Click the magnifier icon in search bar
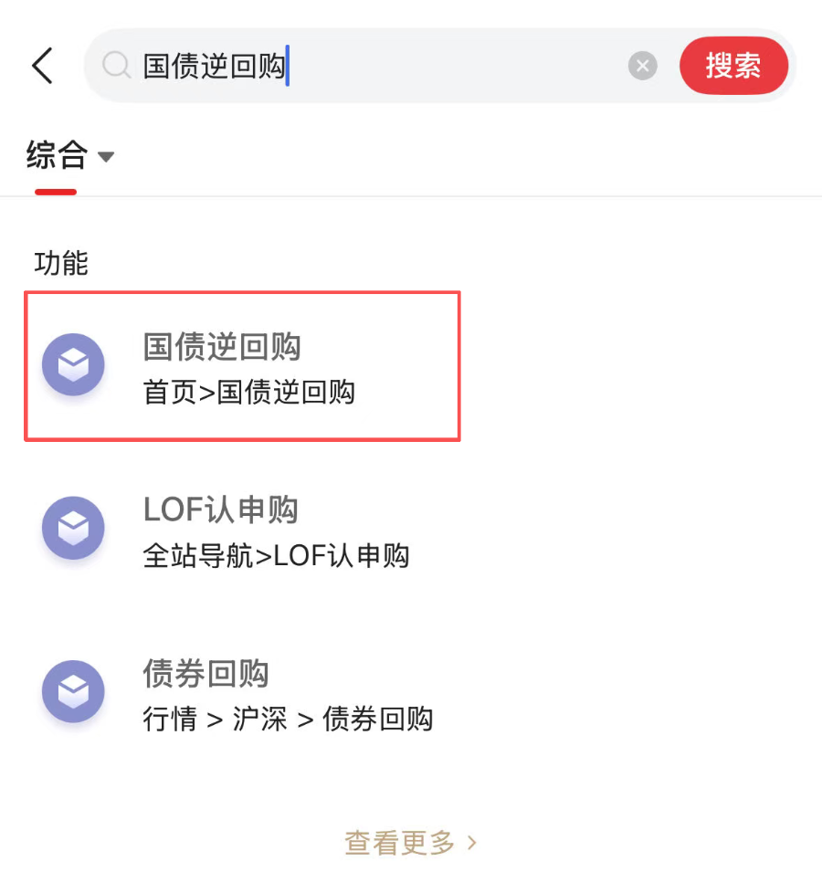 pyautogui.click(x=116, y=66)
